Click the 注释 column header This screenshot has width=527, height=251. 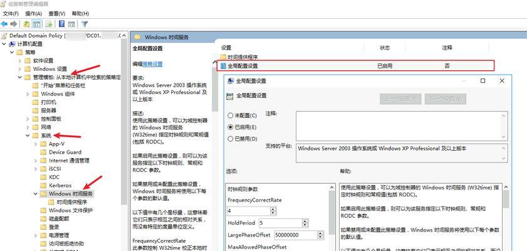447,48
